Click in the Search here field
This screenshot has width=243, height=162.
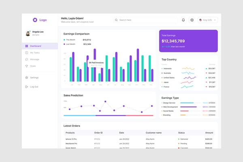coord(145,20)
